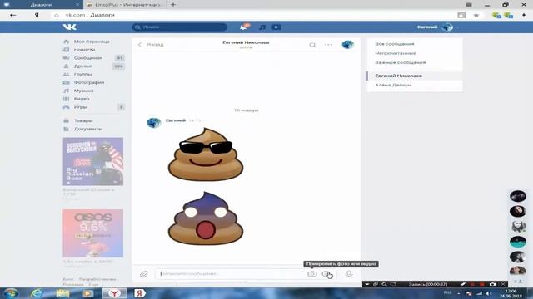This screenshot has width=533, height=299.
Task: Open Музыка in left sidebar
Action: [x=83, y=91]
